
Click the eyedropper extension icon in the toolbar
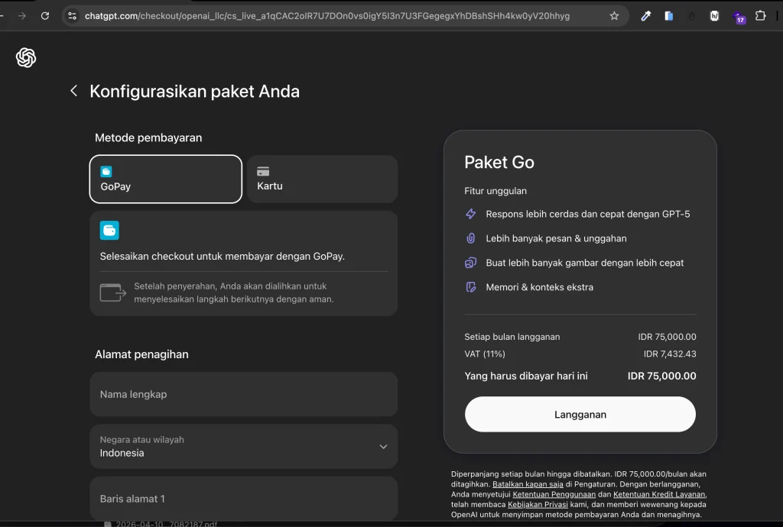tap(645, 16)
